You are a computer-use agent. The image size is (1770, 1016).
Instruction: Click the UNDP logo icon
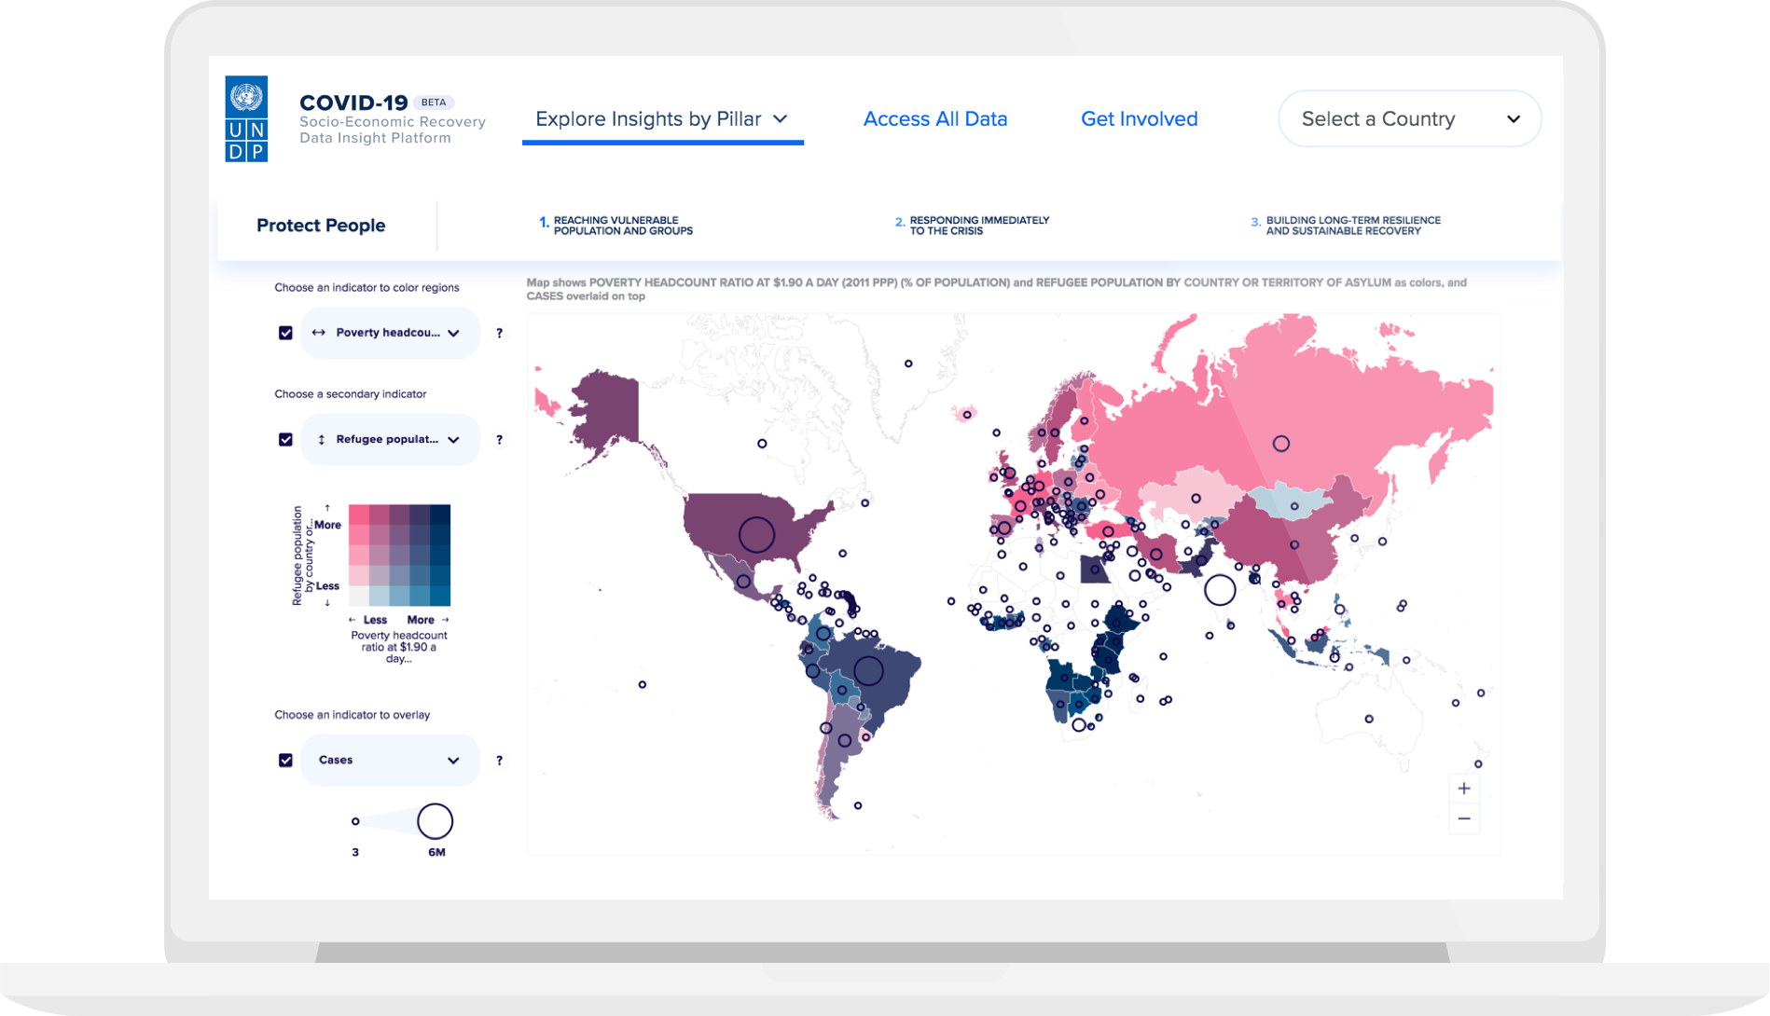tap(246, 119)
